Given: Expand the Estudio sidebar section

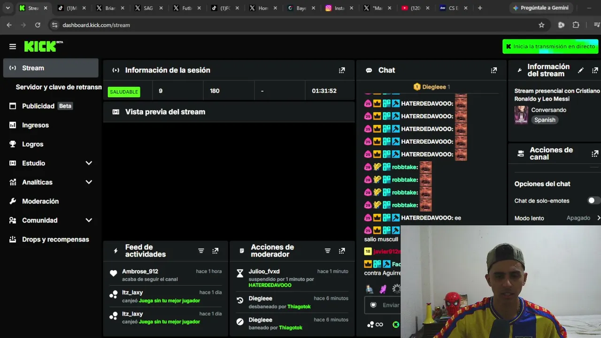Looking at the screenshot, I should pos(89,163).
